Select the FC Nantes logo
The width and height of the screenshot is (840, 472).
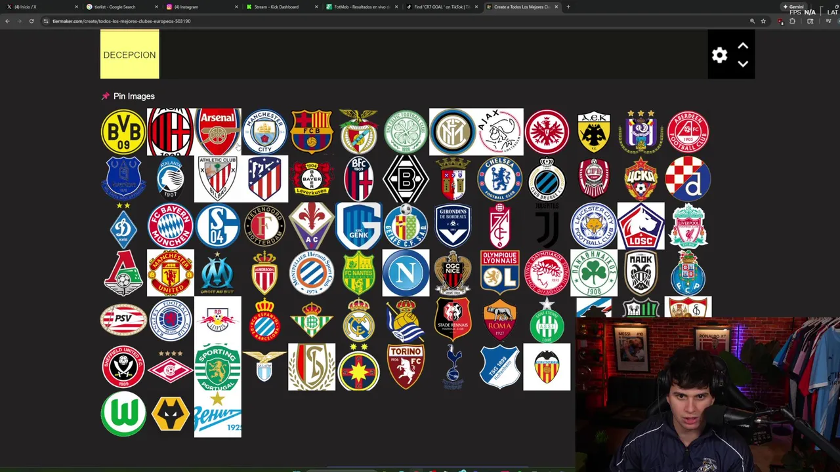359,273
